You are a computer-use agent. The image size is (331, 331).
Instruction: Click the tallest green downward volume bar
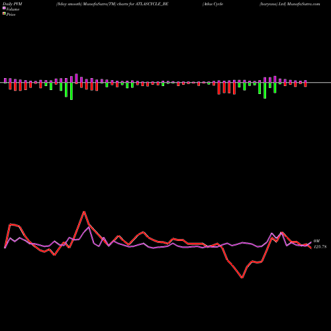pyautogui.click(x=71, y=91)
